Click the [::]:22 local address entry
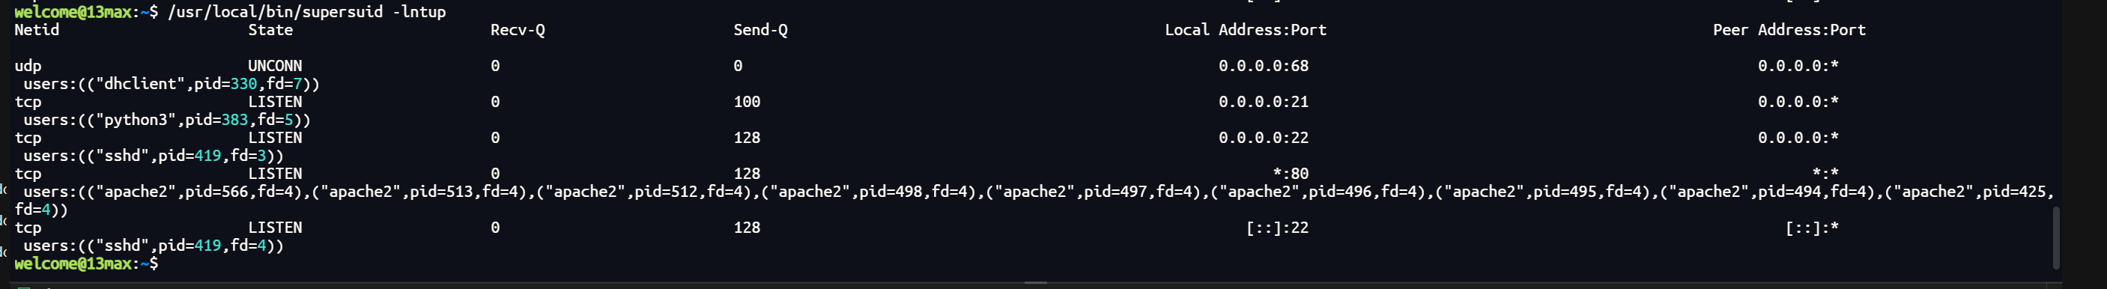 point(1278,228)
